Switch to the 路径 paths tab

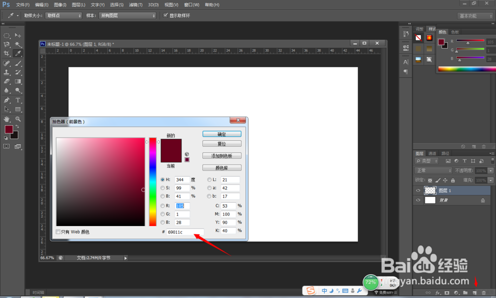coord(445,153)
